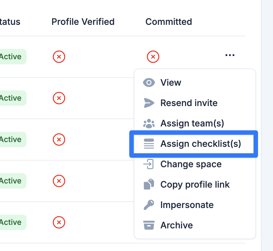Click the Profile Verified column header
This screenshot has width=273, height=251.
click(83, 22)
